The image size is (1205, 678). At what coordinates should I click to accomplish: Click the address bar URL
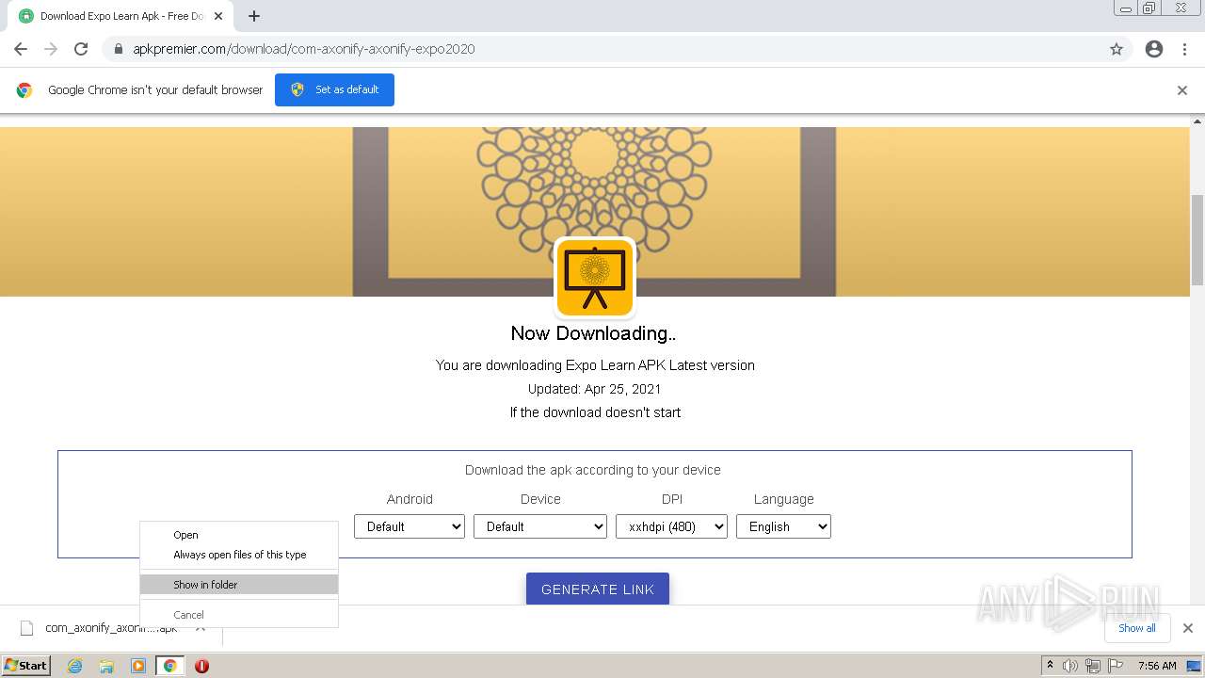303,49
